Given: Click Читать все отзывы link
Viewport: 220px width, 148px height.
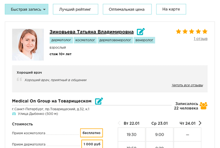Looking at the screenshot, I should pos(187,85).
